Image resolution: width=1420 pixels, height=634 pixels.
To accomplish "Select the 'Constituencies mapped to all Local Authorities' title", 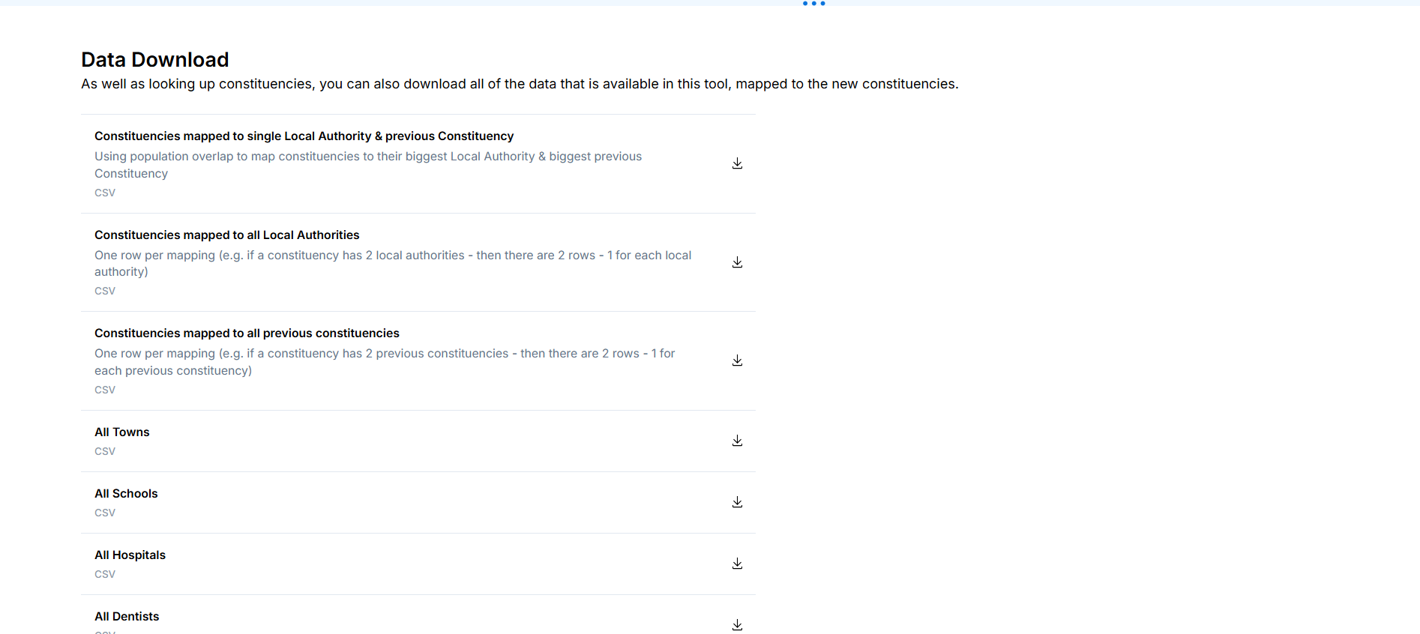I will 226,235.
